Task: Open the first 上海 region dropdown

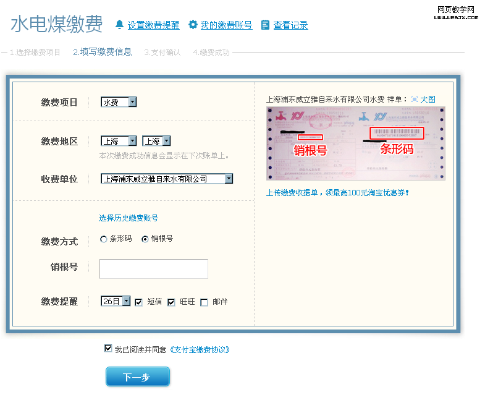Action: pos(119,141)
